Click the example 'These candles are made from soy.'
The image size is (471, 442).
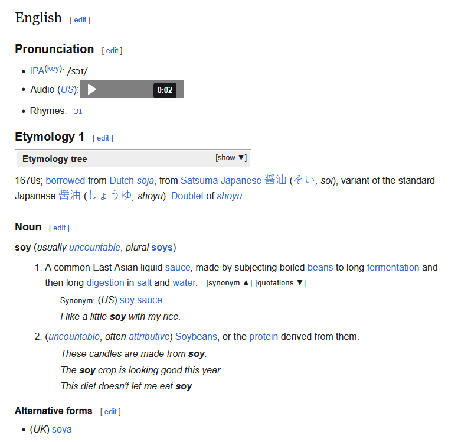(133, 353)
